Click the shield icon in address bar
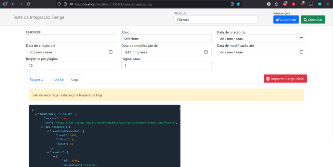The image size is (333, 167). click(59, 4)
